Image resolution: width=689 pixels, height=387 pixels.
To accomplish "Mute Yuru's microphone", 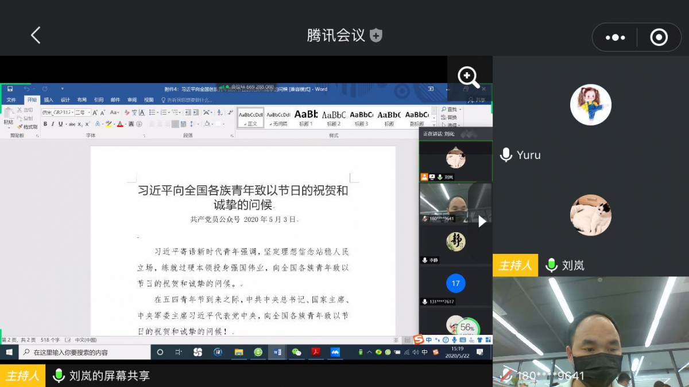I will (x=506, y=154).
